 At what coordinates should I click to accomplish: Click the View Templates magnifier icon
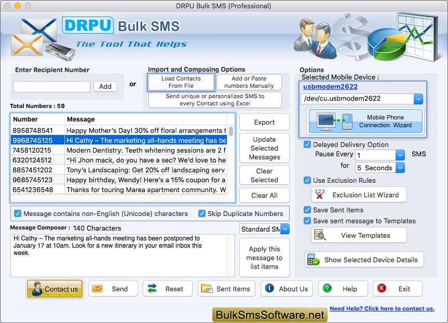(x=319, y=235)
